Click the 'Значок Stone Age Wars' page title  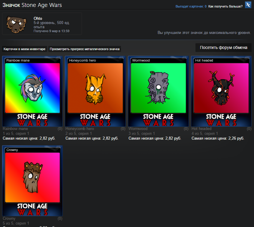[32, 5]
